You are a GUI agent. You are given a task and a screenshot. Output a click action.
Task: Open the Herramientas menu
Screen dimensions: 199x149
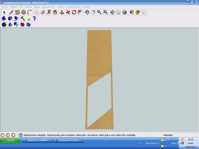coord(49,7)
